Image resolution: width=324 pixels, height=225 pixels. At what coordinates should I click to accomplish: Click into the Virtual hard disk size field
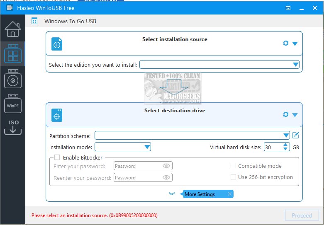[x=273, y=147]
